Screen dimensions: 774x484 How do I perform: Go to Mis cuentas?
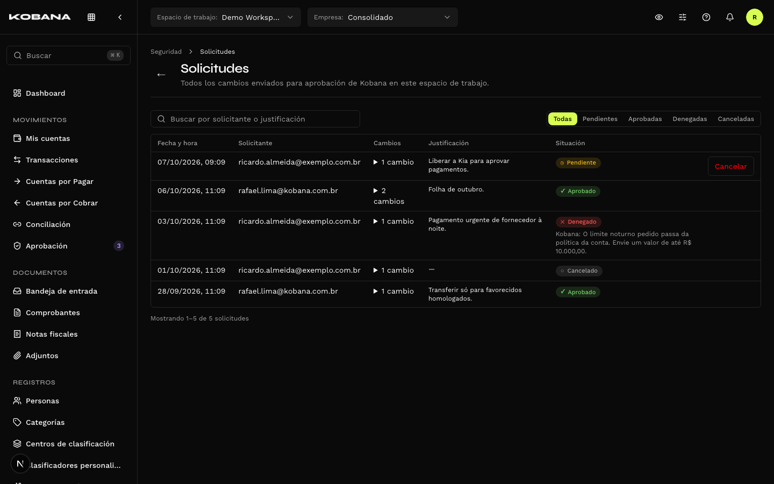point(68,138)
